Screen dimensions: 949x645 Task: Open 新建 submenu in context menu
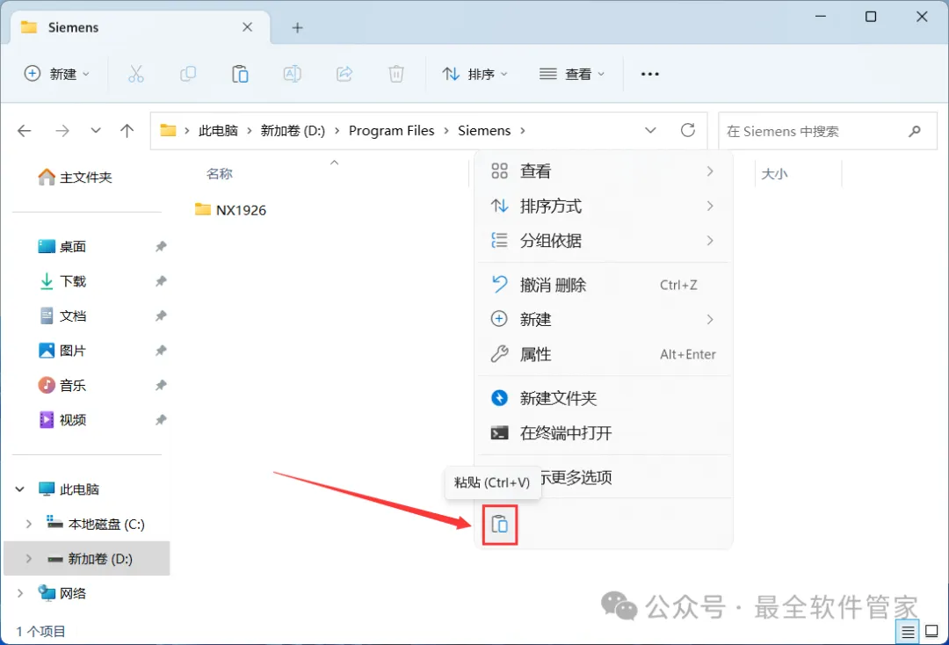point(603,320)
